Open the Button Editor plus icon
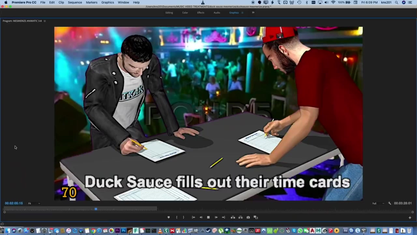417x235 pixels. [x=410, y=218]
